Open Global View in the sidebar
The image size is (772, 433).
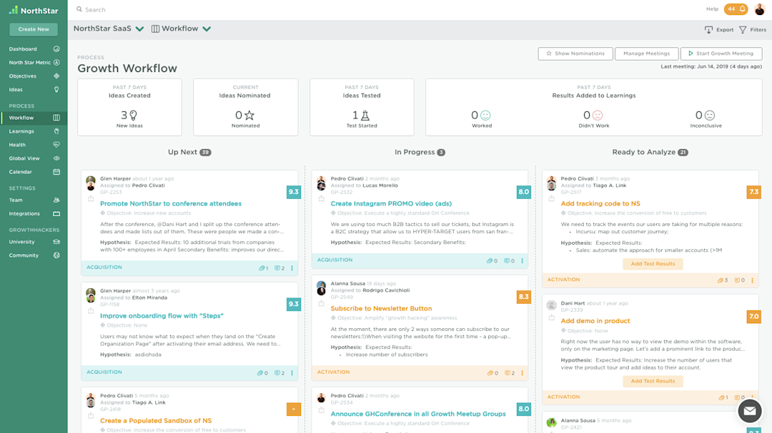(x=34, y=158)
